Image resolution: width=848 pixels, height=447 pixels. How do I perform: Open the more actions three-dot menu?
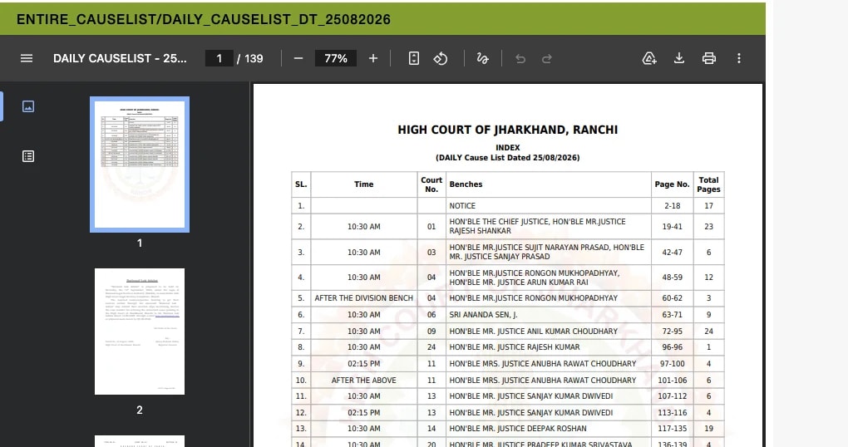coord(739,58)
